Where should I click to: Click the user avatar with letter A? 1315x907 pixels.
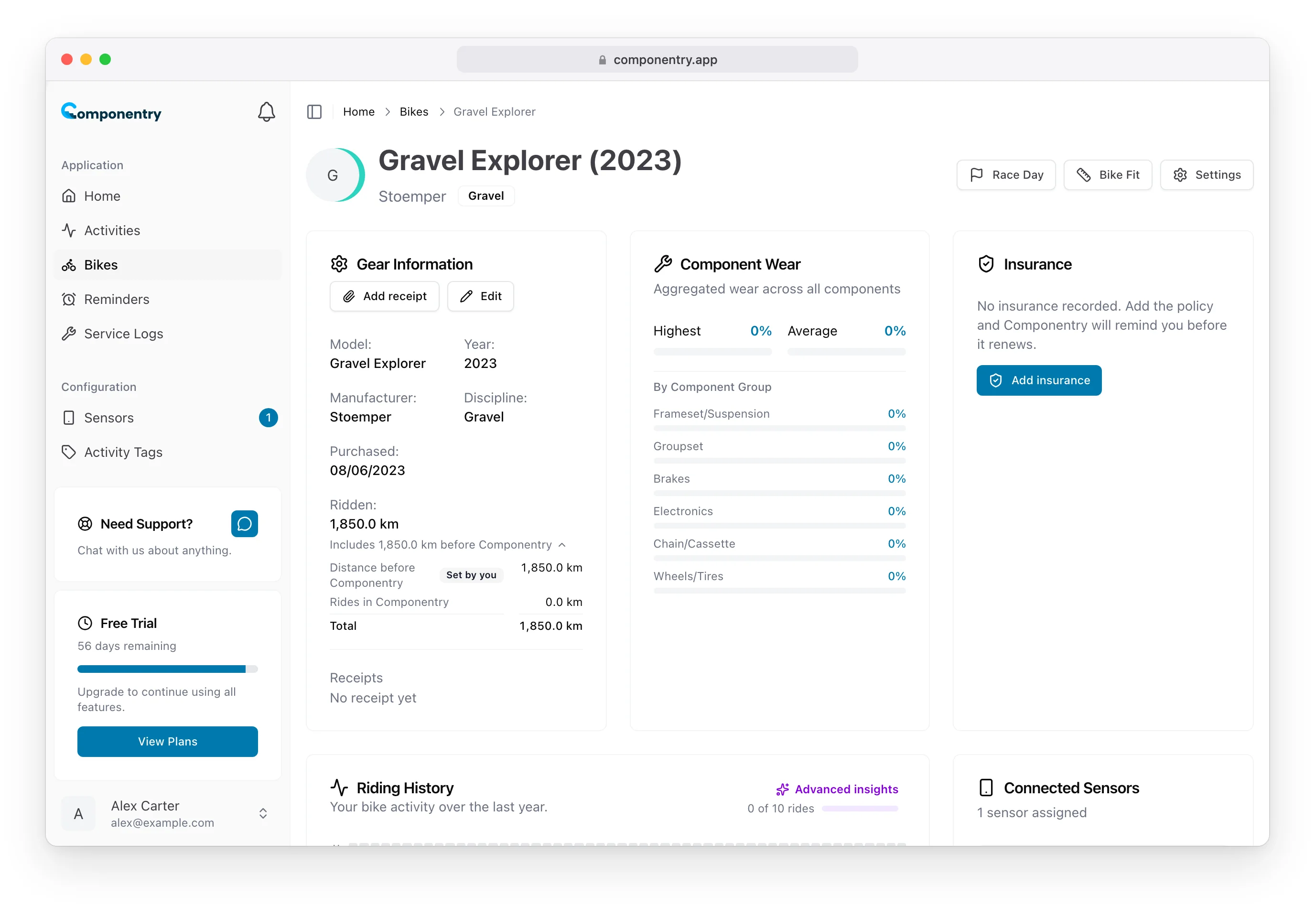(78, 814)
